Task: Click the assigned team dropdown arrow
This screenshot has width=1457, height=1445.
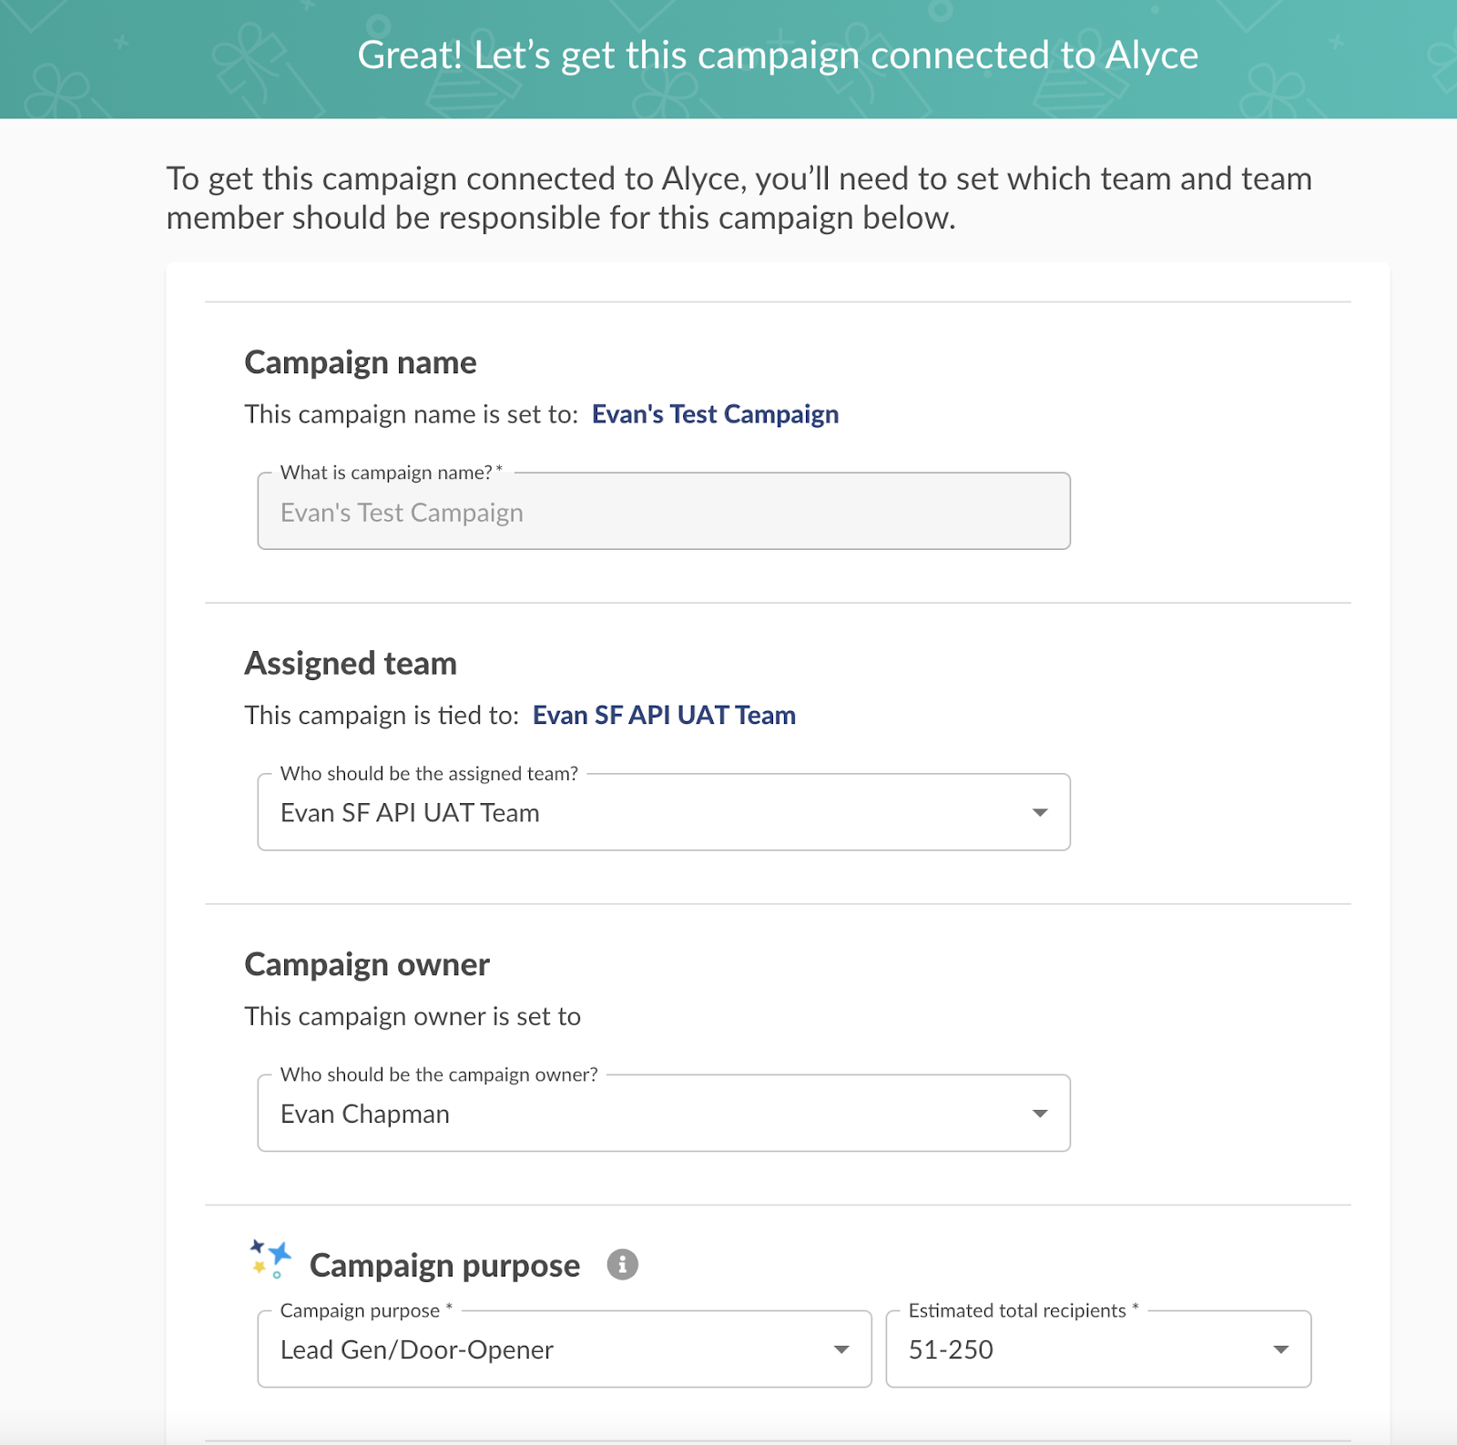Action: 1040,812
